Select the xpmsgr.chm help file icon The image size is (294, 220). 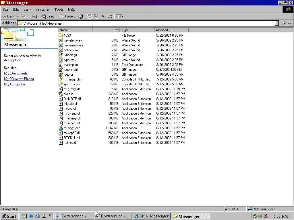point(61,84)
